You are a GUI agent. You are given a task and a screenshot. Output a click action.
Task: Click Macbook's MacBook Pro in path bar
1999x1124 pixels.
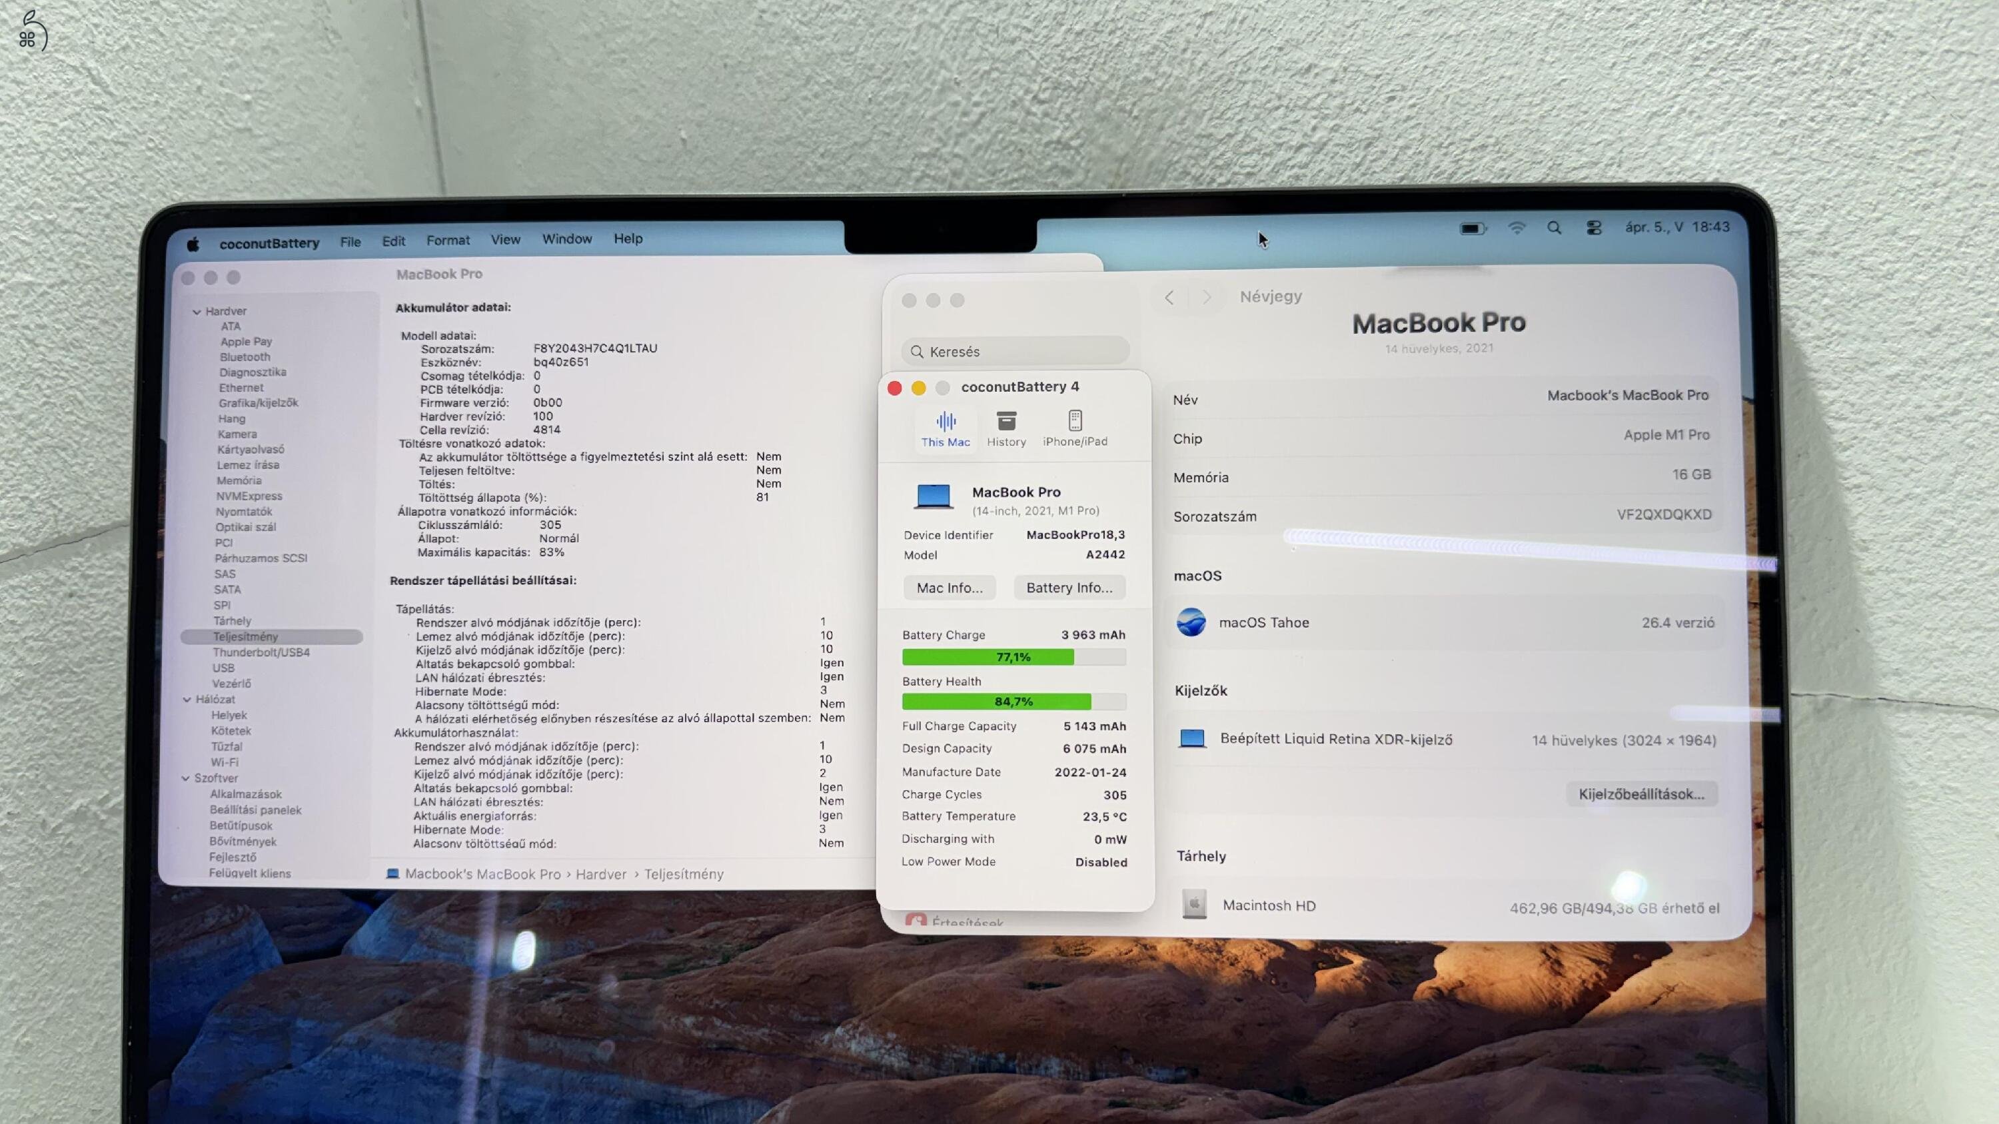482,874
